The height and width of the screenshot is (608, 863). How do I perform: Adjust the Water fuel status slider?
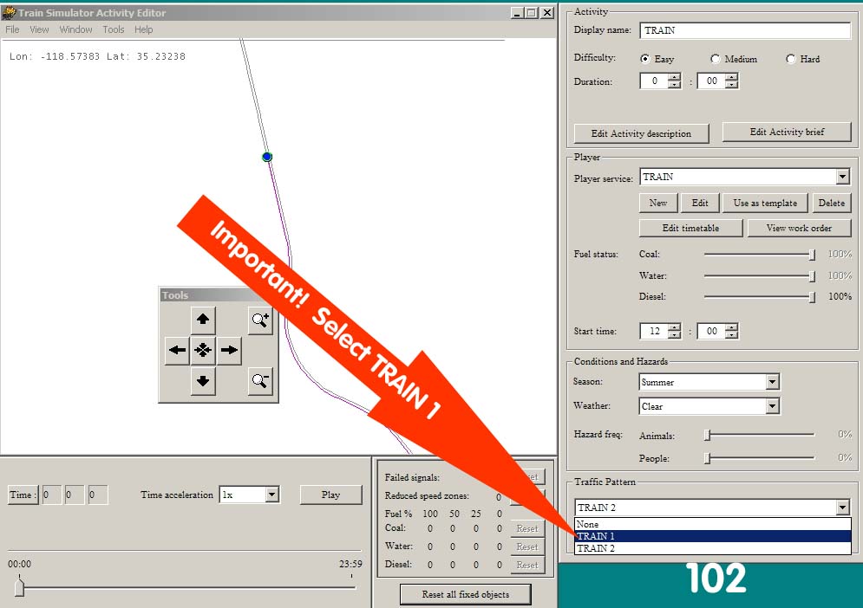click(812, 275)
